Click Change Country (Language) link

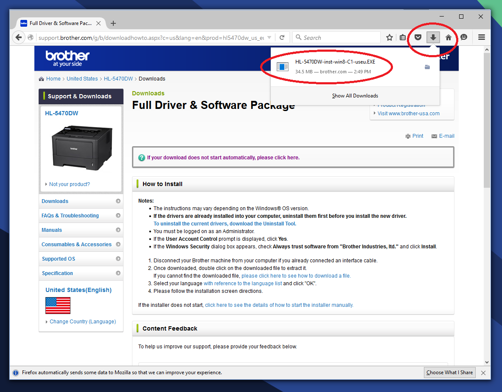tap(83, 322)
